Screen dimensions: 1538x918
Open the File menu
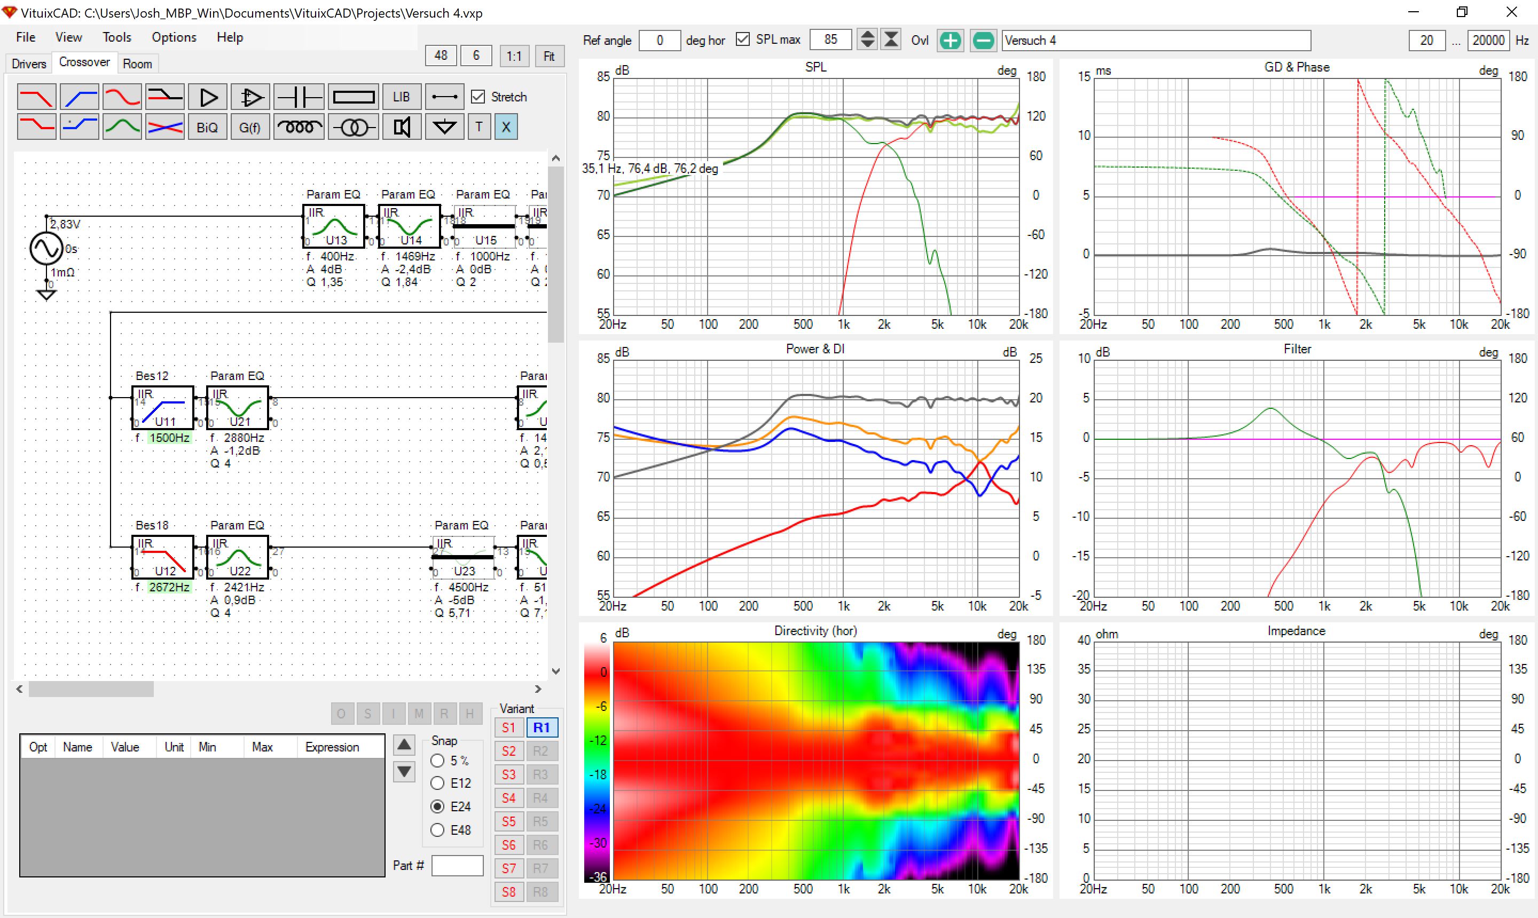click(x=26, y=37)
